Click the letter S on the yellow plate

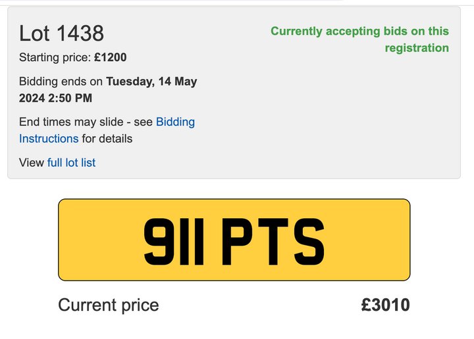(309, 242)
